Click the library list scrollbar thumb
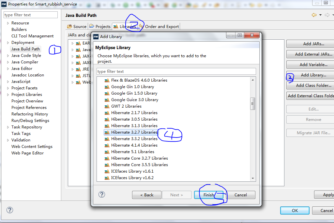 pos(253,104)
